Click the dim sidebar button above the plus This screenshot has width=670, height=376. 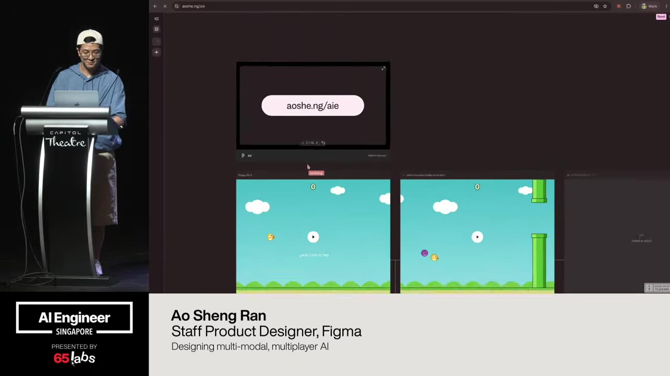pyautogui.click(x=157, y=41)
